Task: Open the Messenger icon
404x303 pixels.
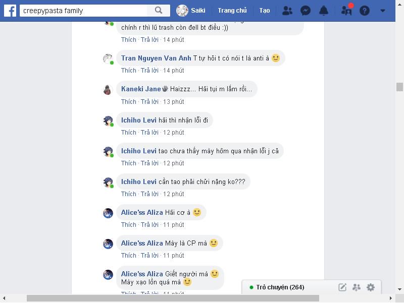Action: pyautogui.click(x=306, y=11)
